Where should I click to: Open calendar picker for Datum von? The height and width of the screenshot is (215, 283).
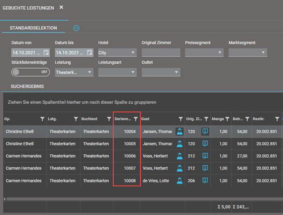pyautogui.click(x=46, y=53)
